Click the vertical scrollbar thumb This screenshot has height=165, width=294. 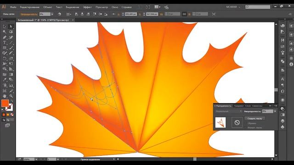tap(276, 90)
